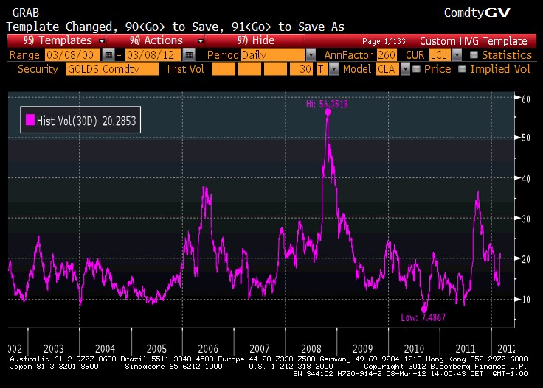The width and height of the screenshot is (543, 388).
Task: Click the 2003 year label on axis
Action: (x=54, y=348)
